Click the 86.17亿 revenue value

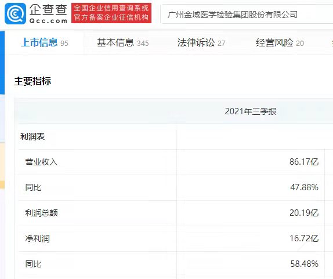pyautogui.click(x=304, y=162)
